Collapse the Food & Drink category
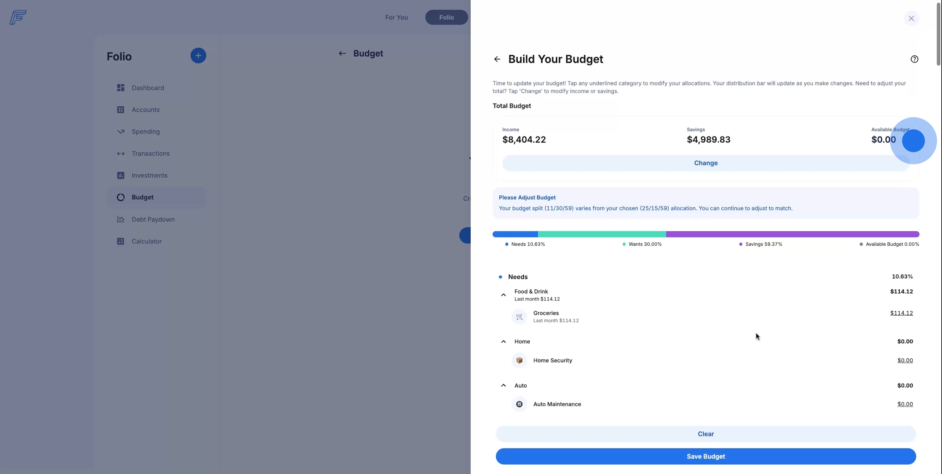This screenshot has height=474, width=942. (x=503, y=295)
